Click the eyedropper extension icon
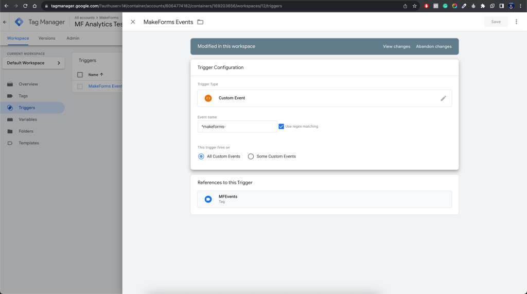This screenshot has height=294, width=527. coord(464,6)
